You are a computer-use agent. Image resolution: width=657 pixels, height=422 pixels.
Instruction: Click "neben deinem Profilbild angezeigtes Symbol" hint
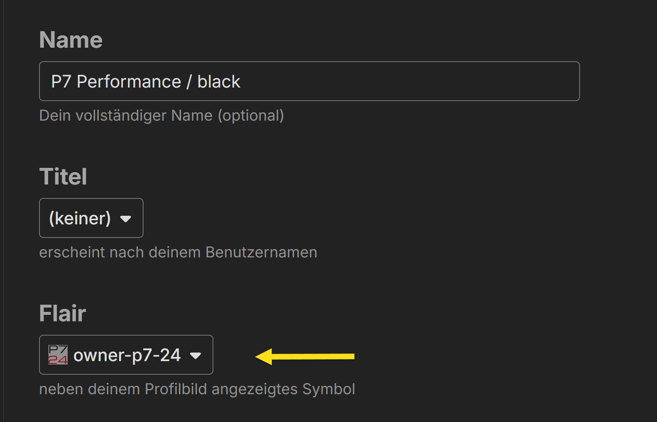(197, 389)
